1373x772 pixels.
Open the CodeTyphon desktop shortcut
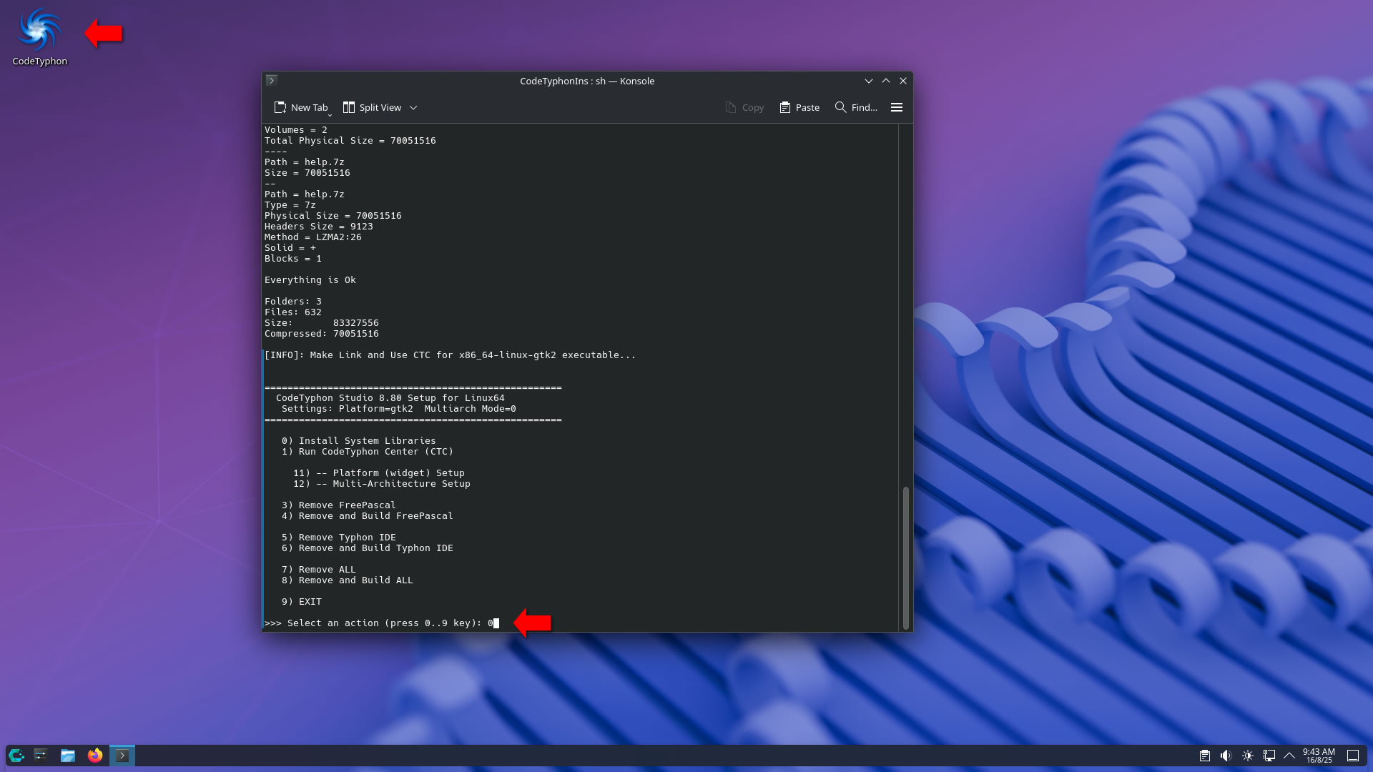(39, 37)
